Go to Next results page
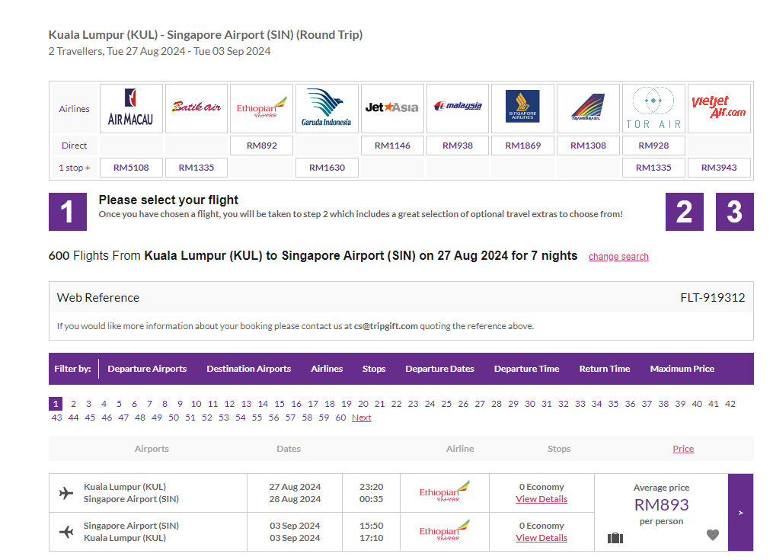 (x=361, y=418)
